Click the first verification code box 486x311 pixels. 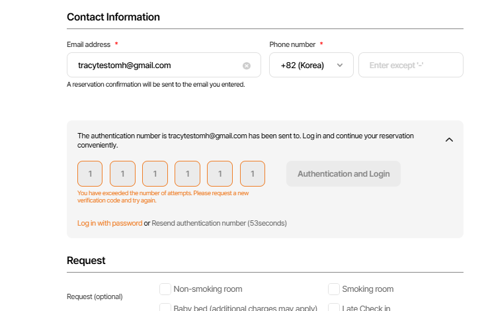(x=90, y=174)
